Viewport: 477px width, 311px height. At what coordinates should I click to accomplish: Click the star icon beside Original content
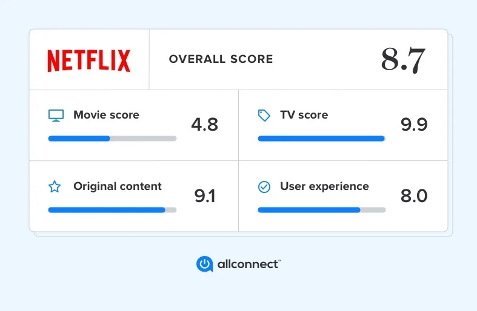(x=55, y=187)
